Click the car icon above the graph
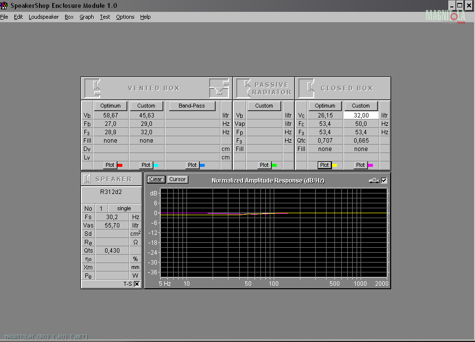 point(374,181)
